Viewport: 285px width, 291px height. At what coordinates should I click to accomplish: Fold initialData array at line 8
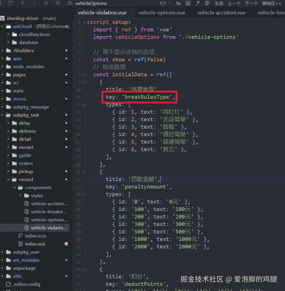click(84, 75)
